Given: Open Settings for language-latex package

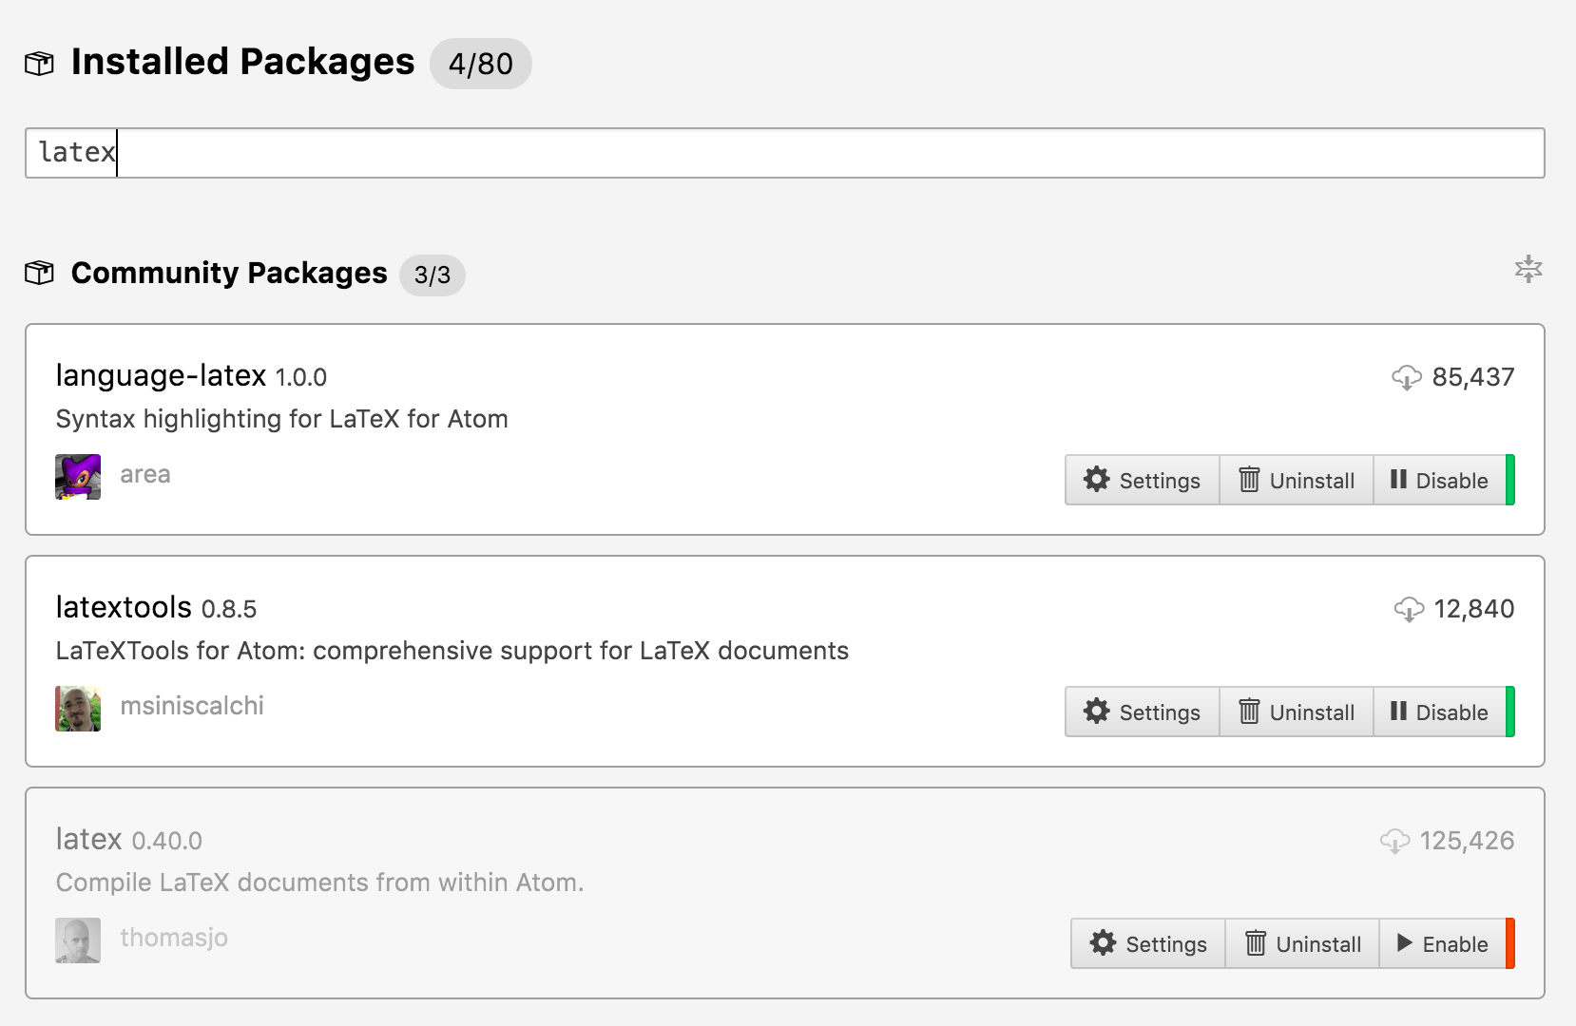Looking at the screenshot, I should pos(1143,481).
